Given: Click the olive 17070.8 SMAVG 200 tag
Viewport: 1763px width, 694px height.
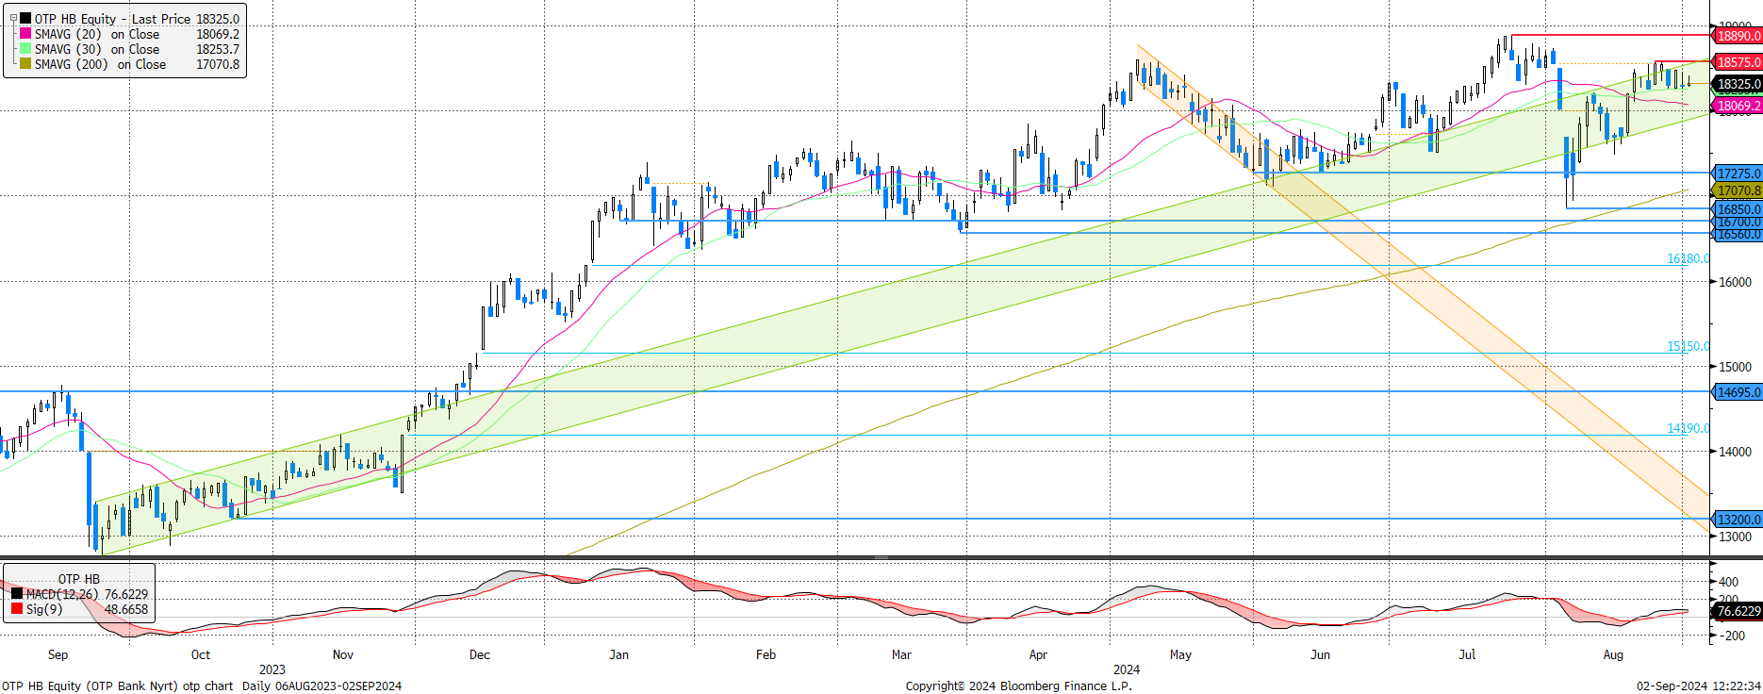Looking at the screenshot, I should coord(1738,190).
